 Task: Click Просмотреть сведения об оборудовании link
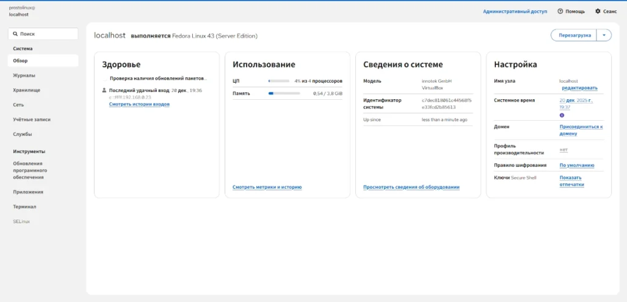click(x=411, y=187)
